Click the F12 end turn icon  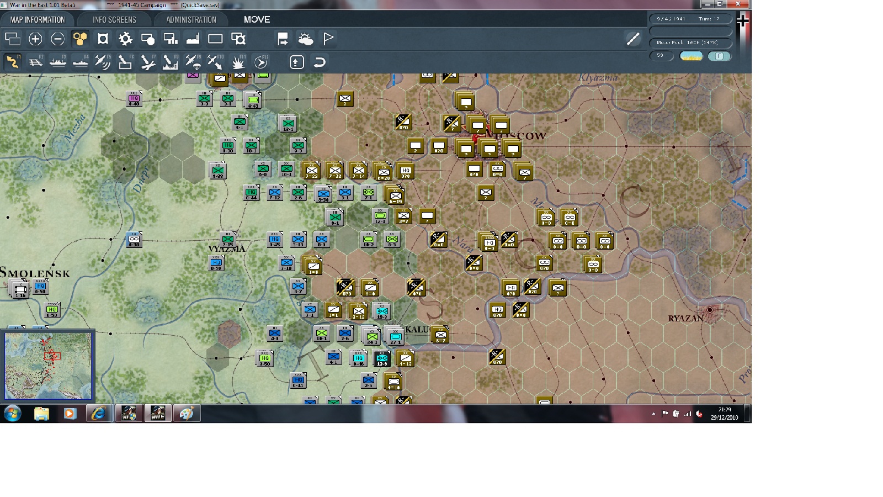(261, 62)
